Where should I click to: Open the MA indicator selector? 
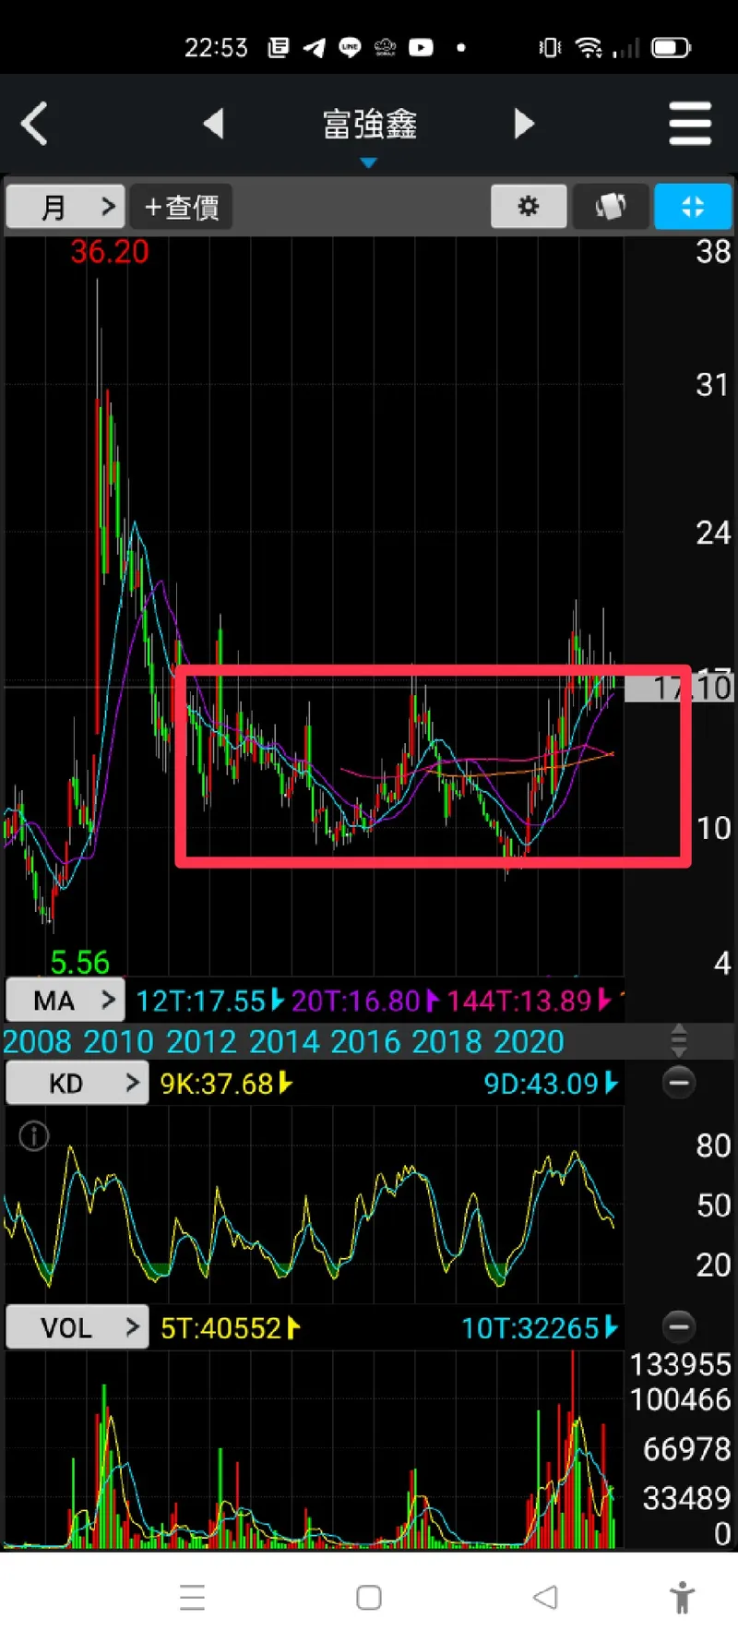(x=65, y=1000)
